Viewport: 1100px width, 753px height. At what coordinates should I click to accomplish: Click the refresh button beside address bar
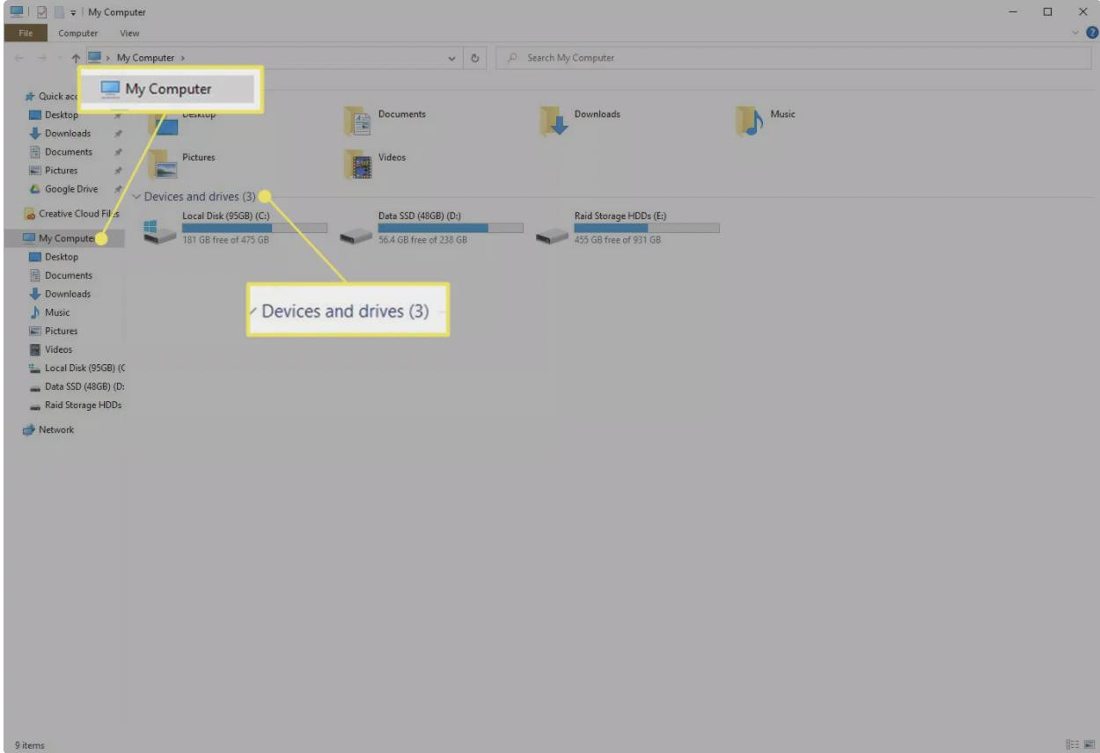click(x=475, y=58)
